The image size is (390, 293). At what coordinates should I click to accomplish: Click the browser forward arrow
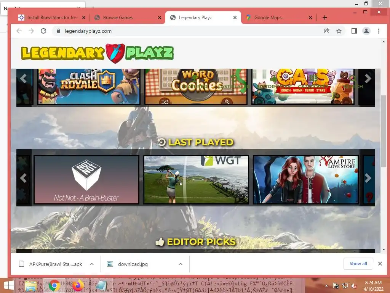click(31, 31)
